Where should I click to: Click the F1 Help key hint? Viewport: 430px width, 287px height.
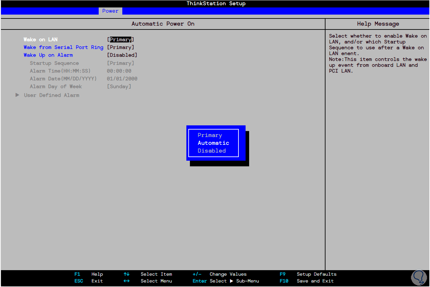click(x=89, y=274)
